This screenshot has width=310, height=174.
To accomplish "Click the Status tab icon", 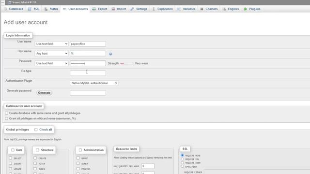I will click(46, 9).
